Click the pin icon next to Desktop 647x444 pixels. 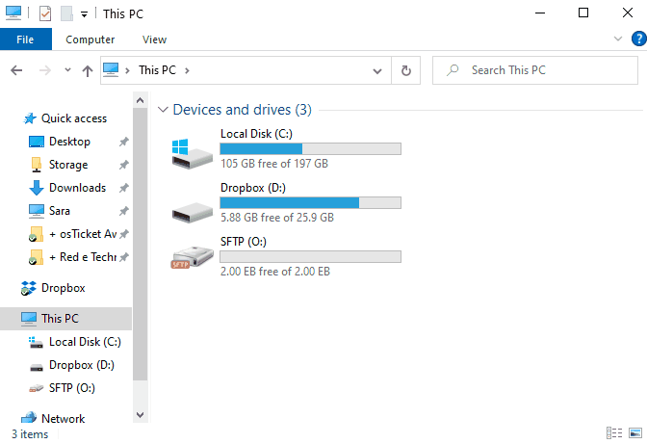(x=124, y=142)
